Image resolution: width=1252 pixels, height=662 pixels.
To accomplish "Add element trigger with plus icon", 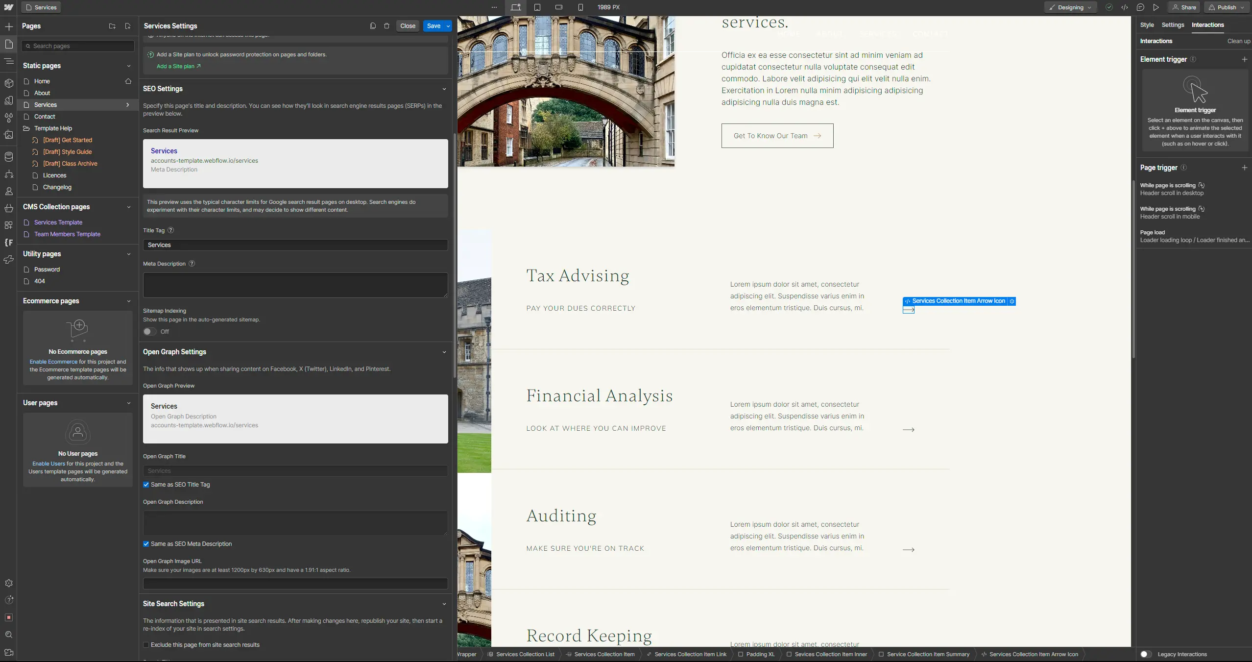I will [1244, 59].
